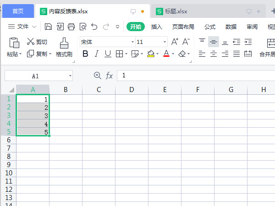The image size is (275, 206).
Task: Click cell B1 in the spreadsheet
Action: (66, 99)
